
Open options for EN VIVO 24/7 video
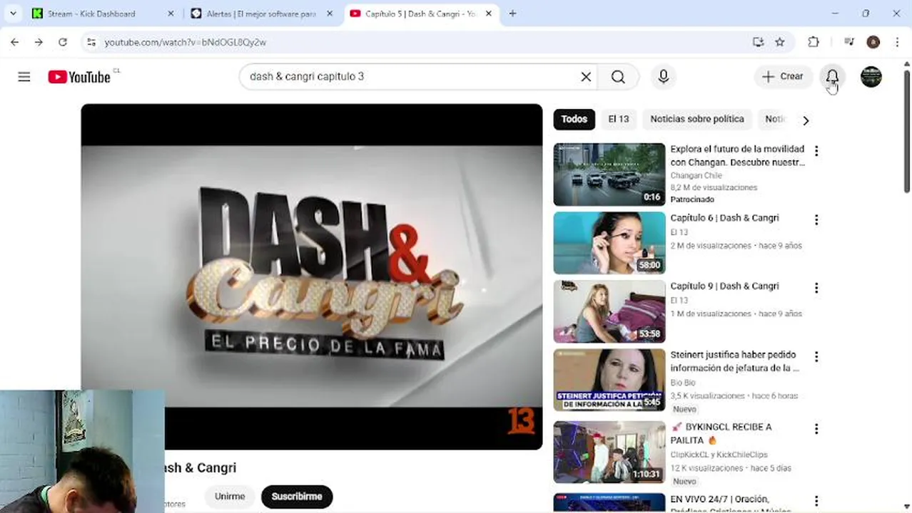[816, 501]
